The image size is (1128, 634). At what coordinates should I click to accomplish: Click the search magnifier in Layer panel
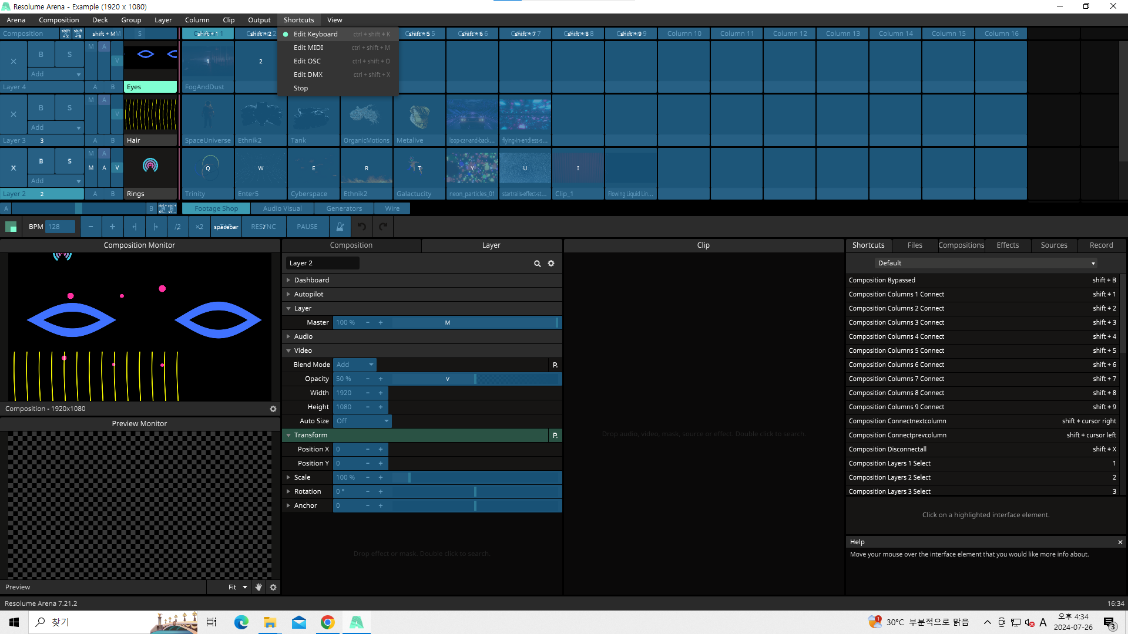pos(537,264)
